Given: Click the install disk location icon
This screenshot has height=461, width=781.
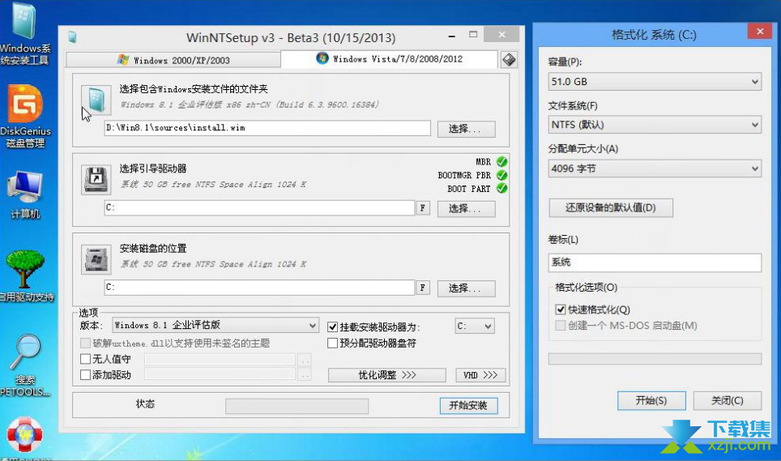Looking at the screenshot, I should pos(96,259).
